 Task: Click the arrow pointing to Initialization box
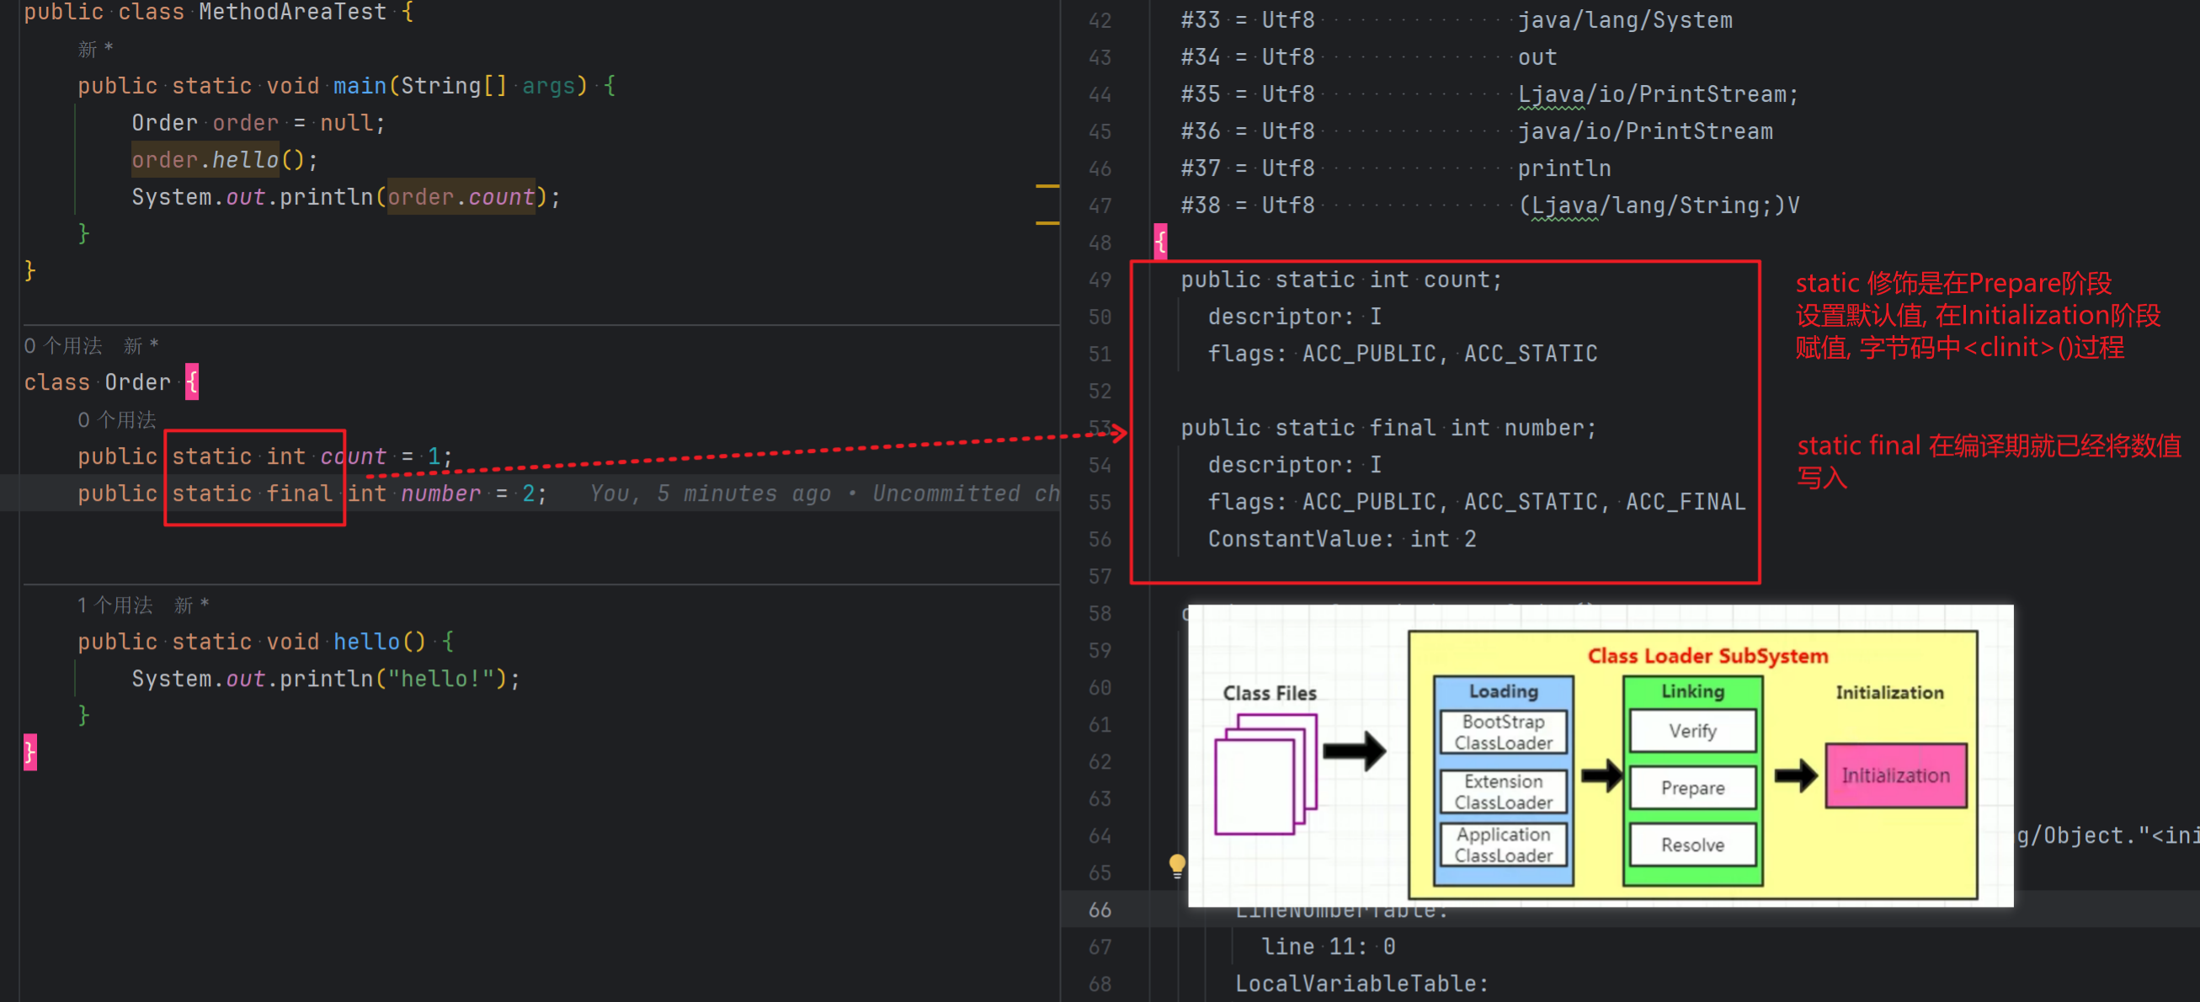(x=1795, y=775)
